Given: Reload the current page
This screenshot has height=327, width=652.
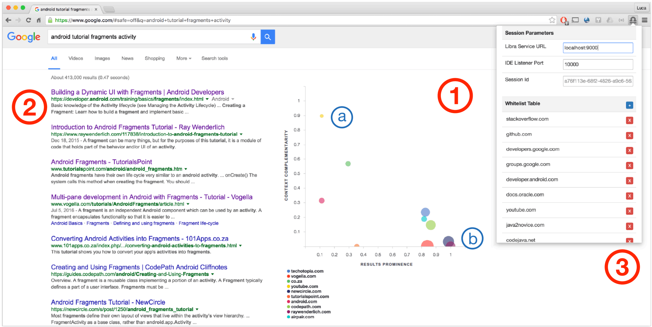Looking at the screenshot, I should [x=28, y=20].
